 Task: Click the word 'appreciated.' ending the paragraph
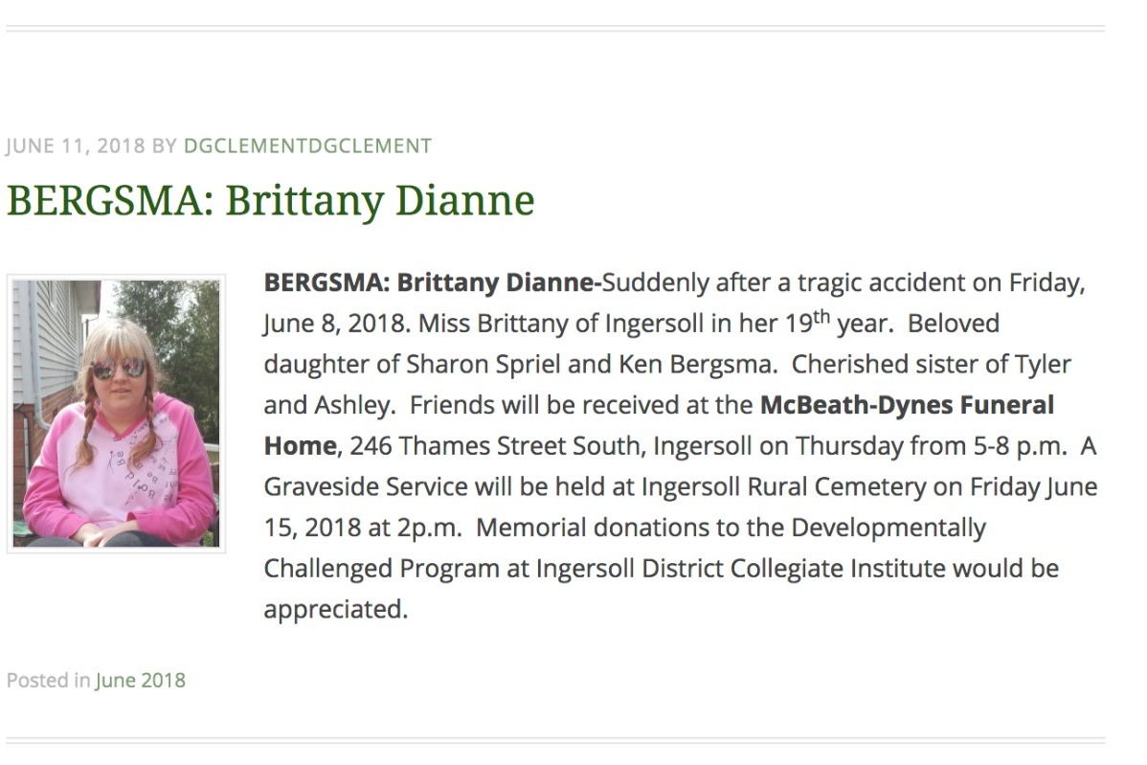[336, 609]
